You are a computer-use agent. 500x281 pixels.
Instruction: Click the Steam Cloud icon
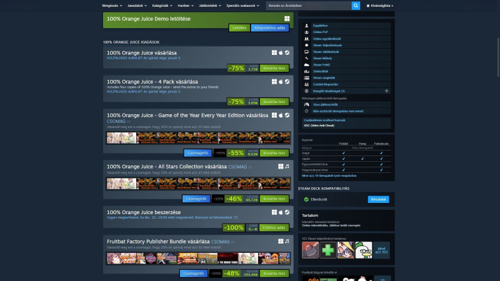pyautogui.click(x=306, y=65)
